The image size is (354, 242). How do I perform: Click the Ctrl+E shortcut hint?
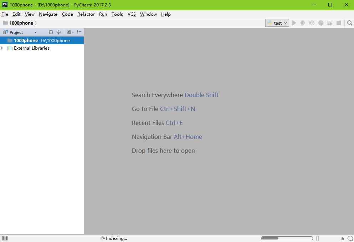tap(174, 123)
